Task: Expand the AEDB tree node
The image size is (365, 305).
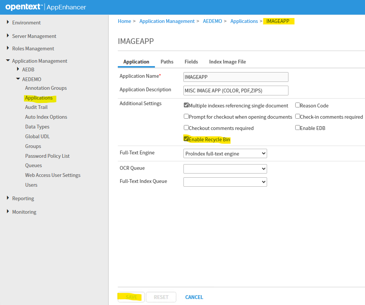Action: coord(18,69)
